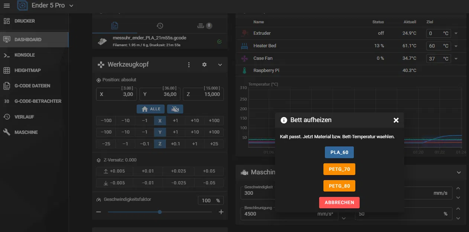This screenshot has width=469, height=232.
Task: Open the G-Code-Betrachter page
Action: pyautogui.click(x=34, y=101)
